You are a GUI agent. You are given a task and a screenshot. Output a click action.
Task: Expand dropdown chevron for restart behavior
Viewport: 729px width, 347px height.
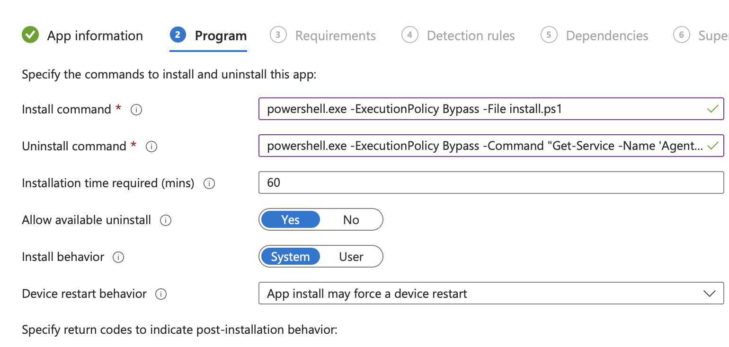(709, 294)
